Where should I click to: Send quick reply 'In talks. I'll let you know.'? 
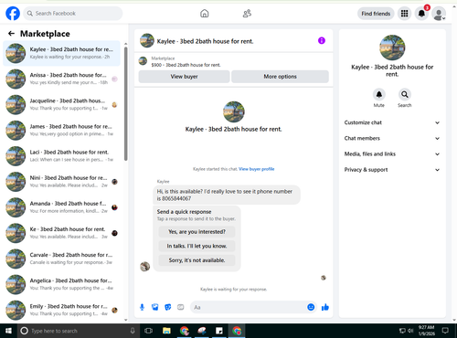(x=197, y=246)
